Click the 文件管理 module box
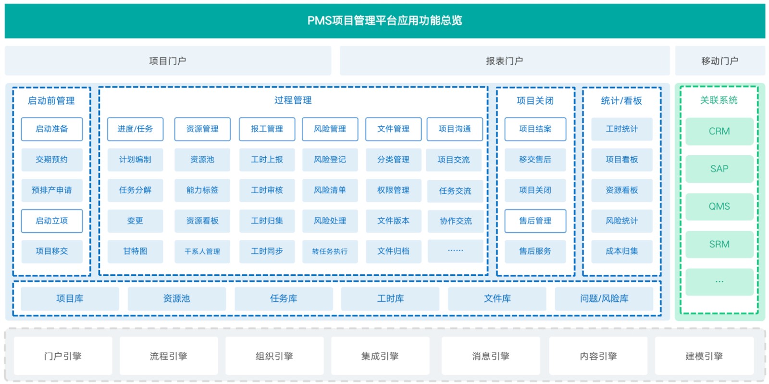The image size is (769, 384). (x=394, y=129)
